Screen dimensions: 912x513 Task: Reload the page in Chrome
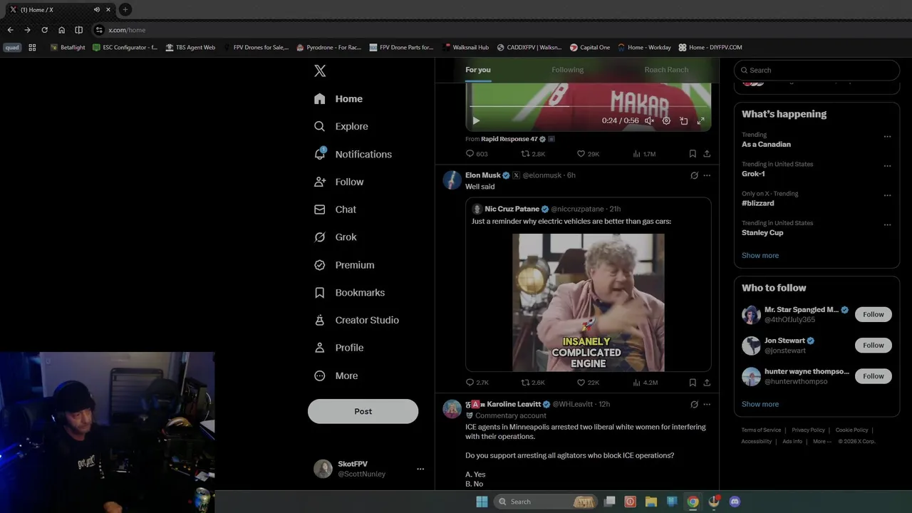44,30
